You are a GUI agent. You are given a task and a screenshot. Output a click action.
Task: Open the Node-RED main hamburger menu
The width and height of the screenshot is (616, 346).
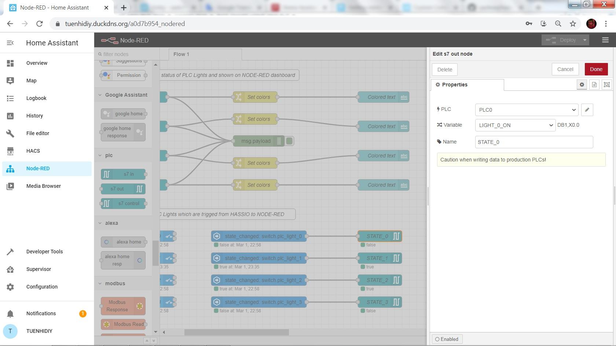pos(605,40)
